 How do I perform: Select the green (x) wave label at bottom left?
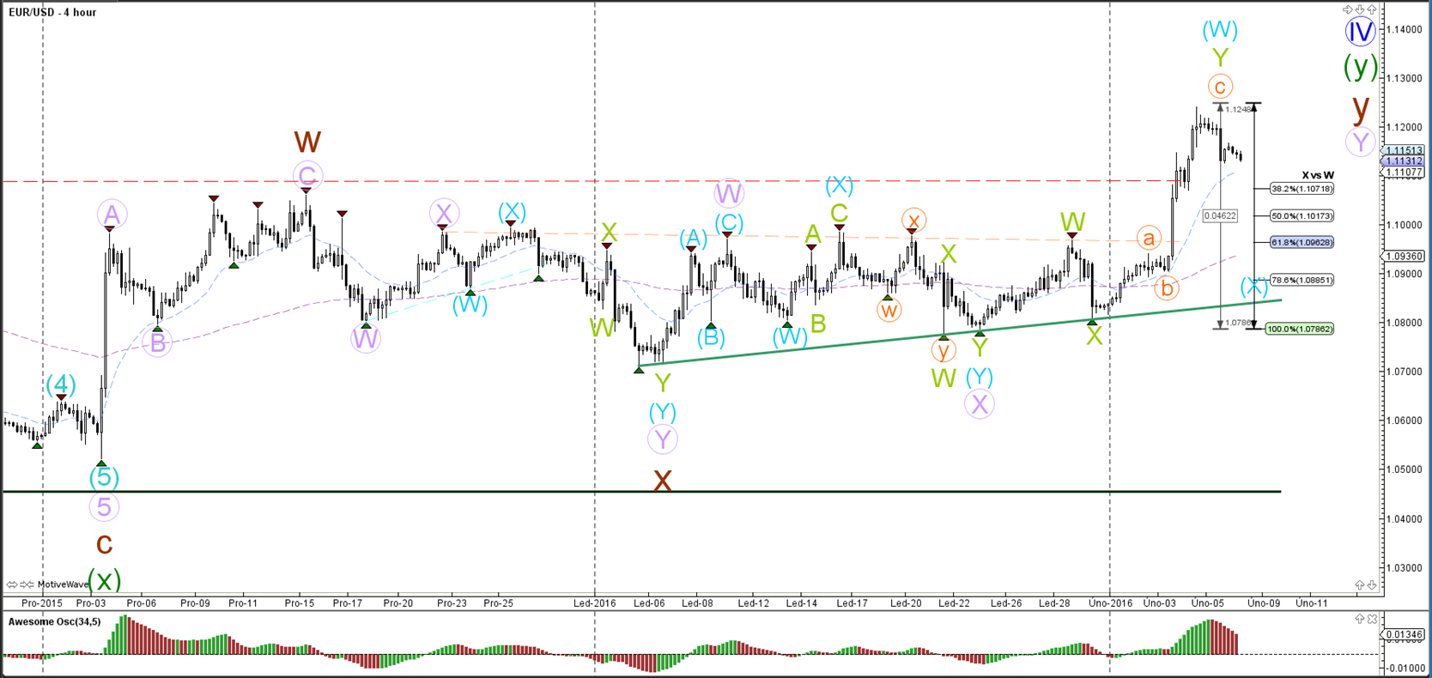(x=104, y=580)
